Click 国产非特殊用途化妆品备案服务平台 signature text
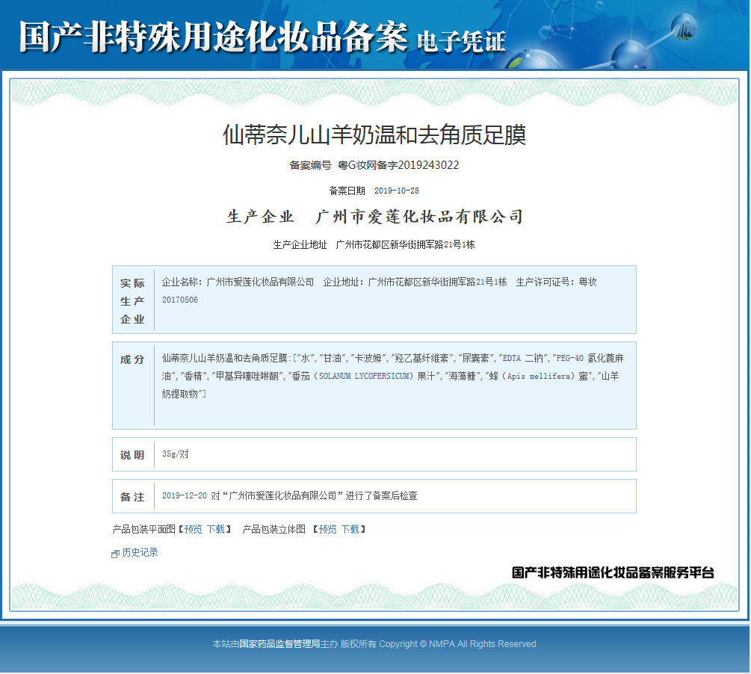This screenshot has height=674, width=751. coord(613,572)
